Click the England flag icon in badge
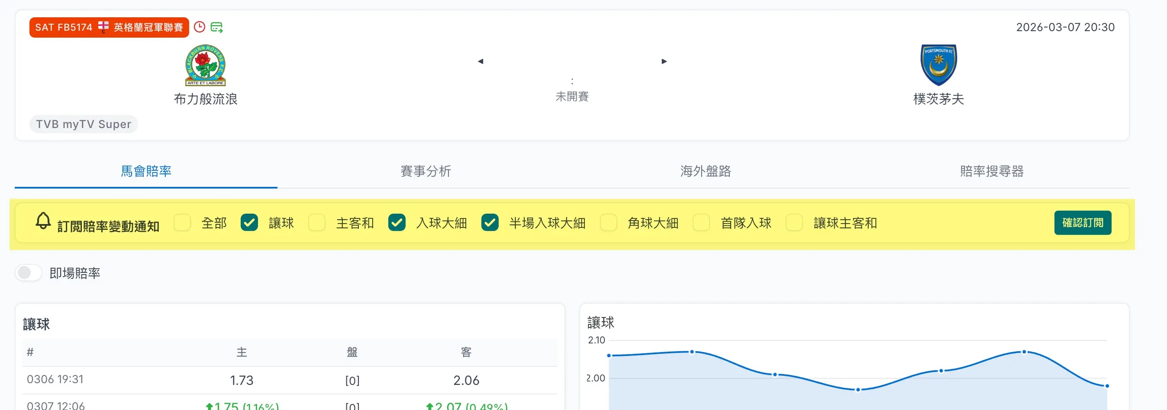The image size is (1167, 410). click(x=103, y=27)
